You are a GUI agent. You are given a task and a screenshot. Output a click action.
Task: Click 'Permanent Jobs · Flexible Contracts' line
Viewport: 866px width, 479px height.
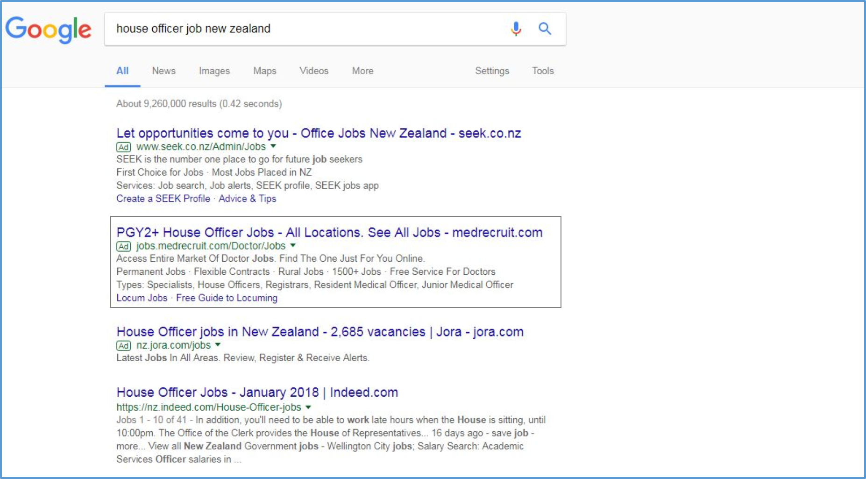point(306,272)
